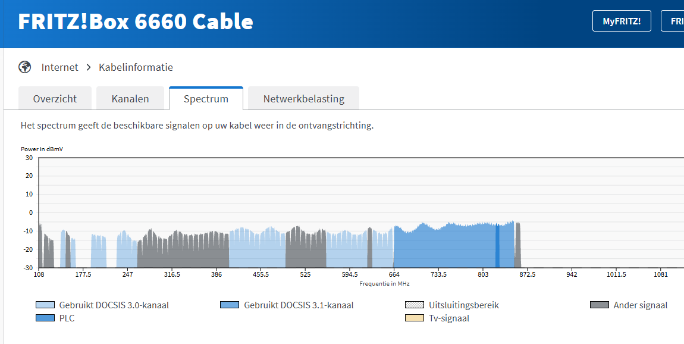Click the partially visible button beside MyFRITZ!
This screenshot has height=344, width=684.
point(674,21)
